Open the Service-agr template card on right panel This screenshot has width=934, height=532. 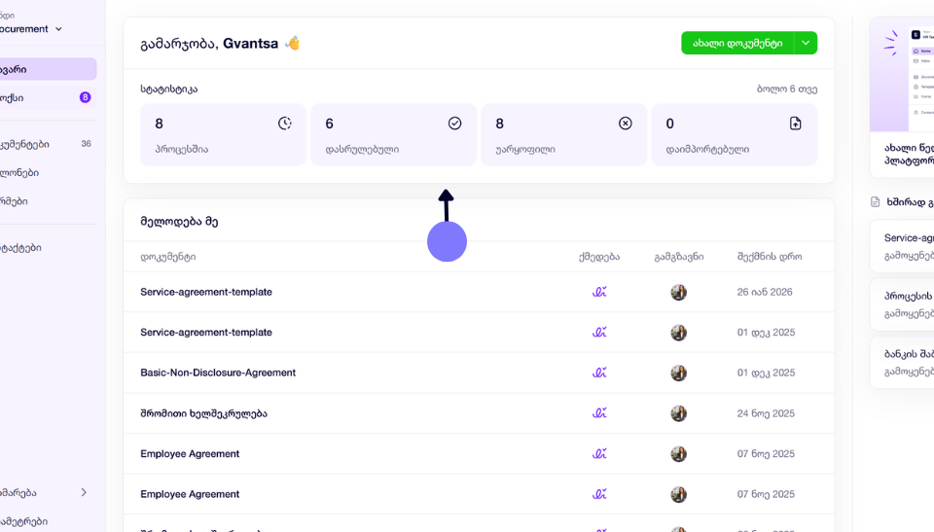coord(902,247)
